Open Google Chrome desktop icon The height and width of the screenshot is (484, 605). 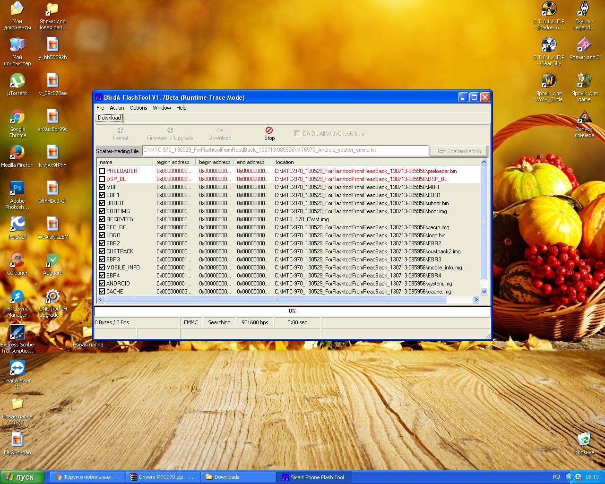tap(17, 117)
